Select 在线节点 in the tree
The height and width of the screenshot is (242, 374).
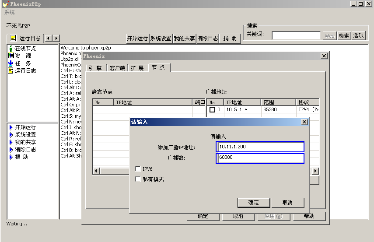point(25,49)
